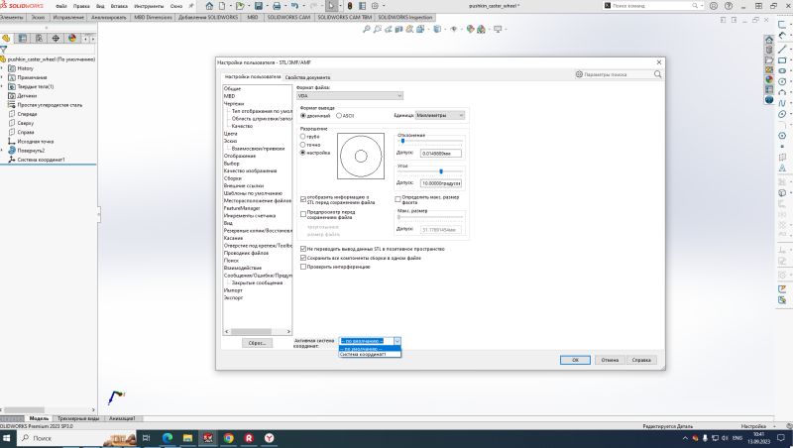This screenshot has width=793, height=448.
Task: Enable preview before saving file checkbox
Action: (303, 214)
